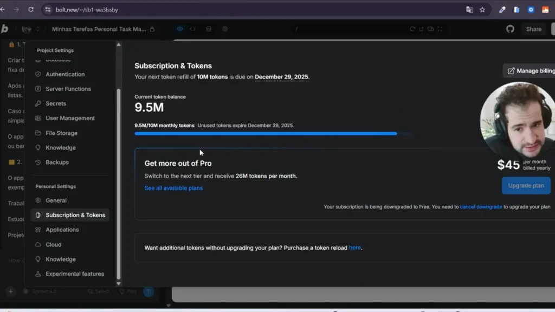Click the send arrow button in chat bar

tap(148, 291)
